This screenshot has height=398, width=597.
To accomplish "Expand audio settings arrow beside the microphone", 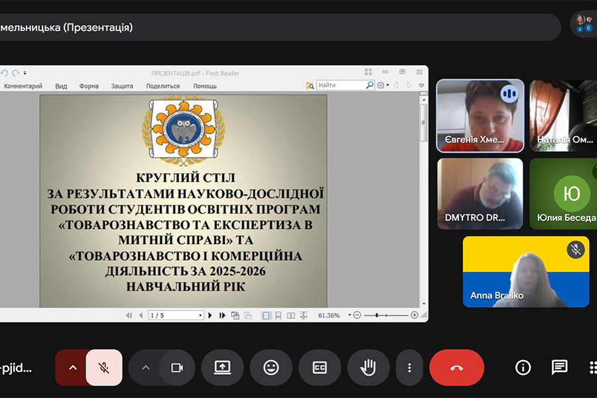I will [x=72, y=367].
